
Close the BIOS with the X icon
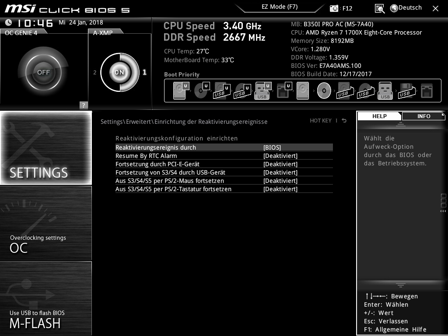(x=435, y=9)
